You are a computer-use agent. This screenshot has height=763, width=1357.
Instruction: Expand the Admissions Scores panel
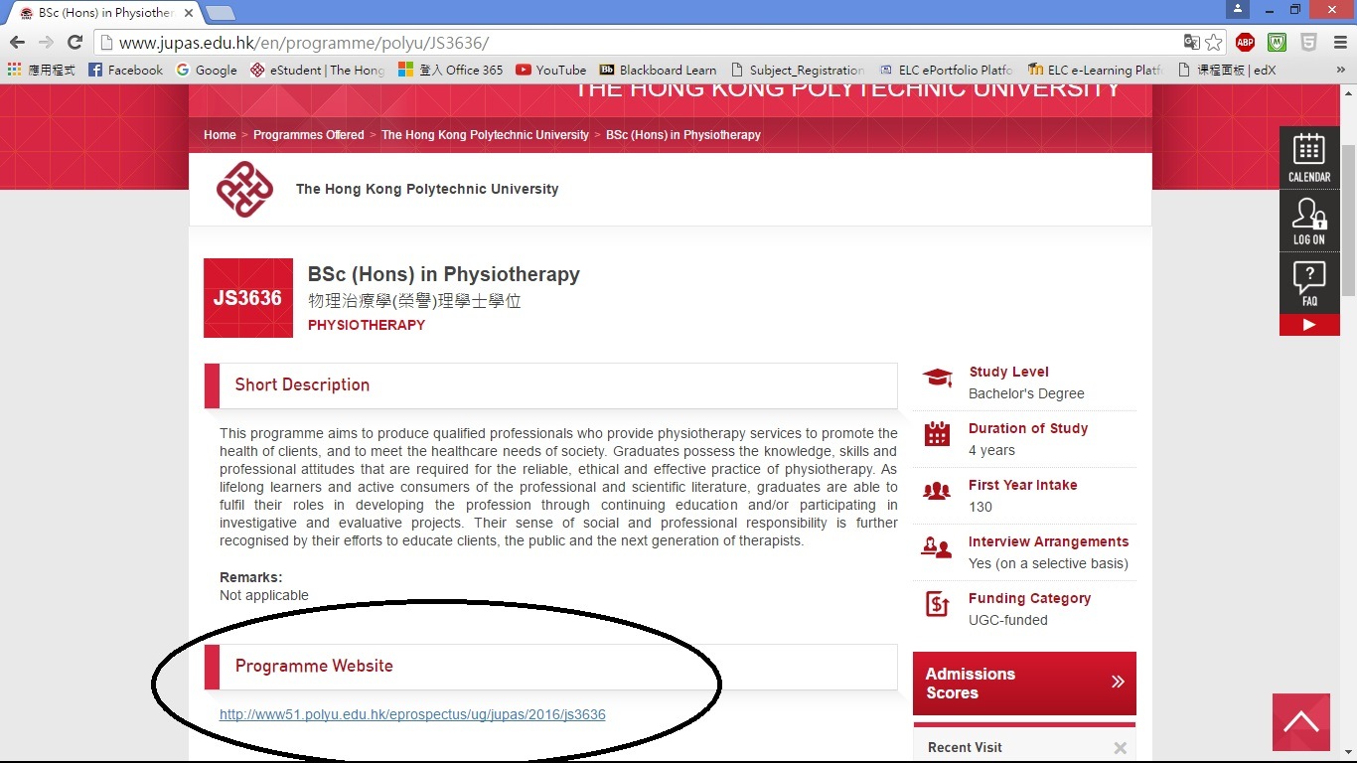click(x=1024, y=684)
